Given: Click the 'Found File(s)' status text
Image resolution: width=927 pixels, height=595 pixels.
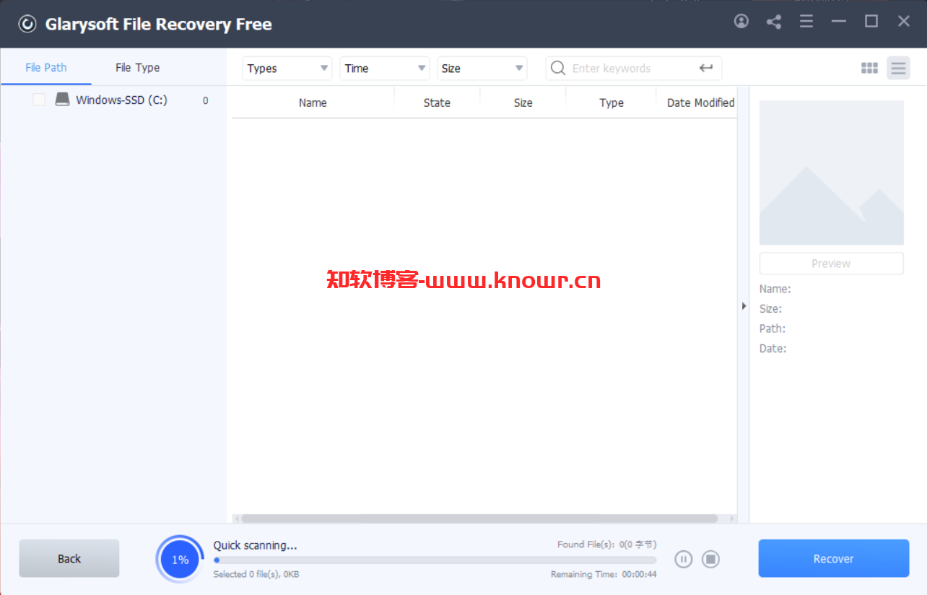Looking at the screenshot, I should pos(606,544).
